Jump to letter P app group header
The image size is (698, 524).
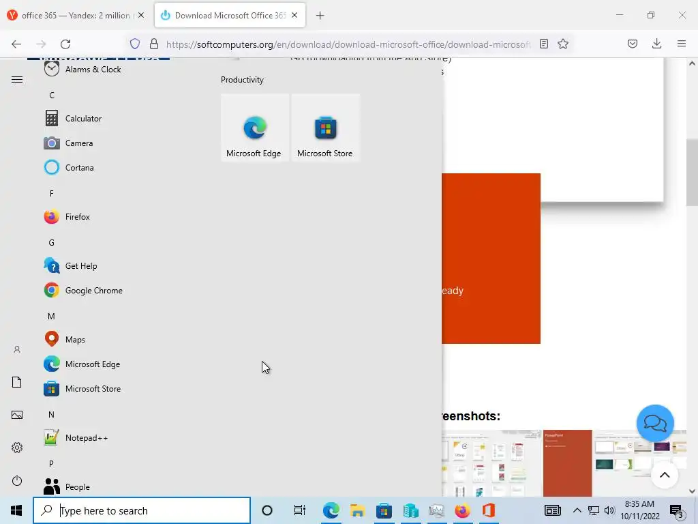click(52, 464)
